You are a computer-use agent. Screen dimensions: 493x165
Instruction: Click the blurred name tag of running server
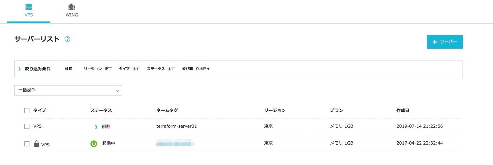click(175, 144)
